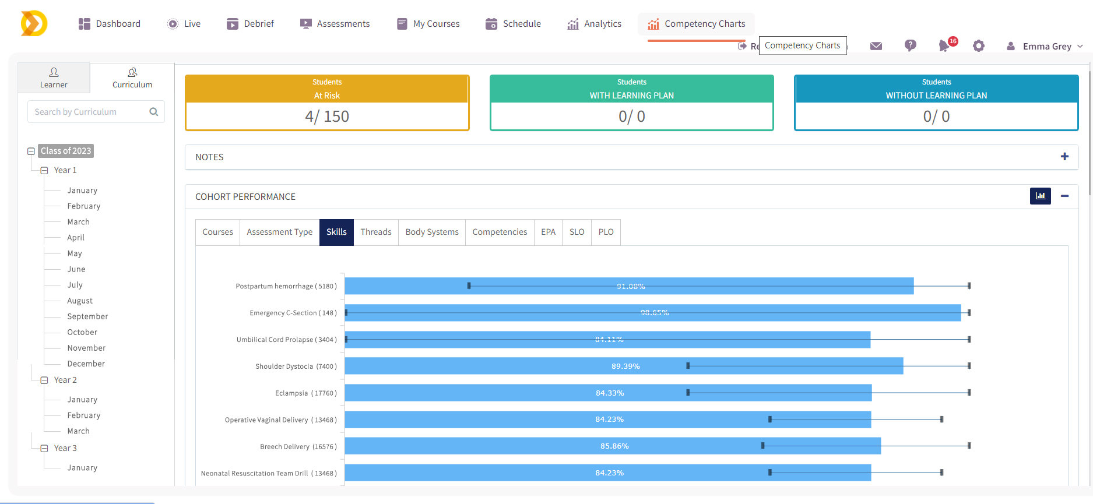This screenshot has height=504, width=1093.
Task: Expand the Notes panel with plus
Action: 1064,157
